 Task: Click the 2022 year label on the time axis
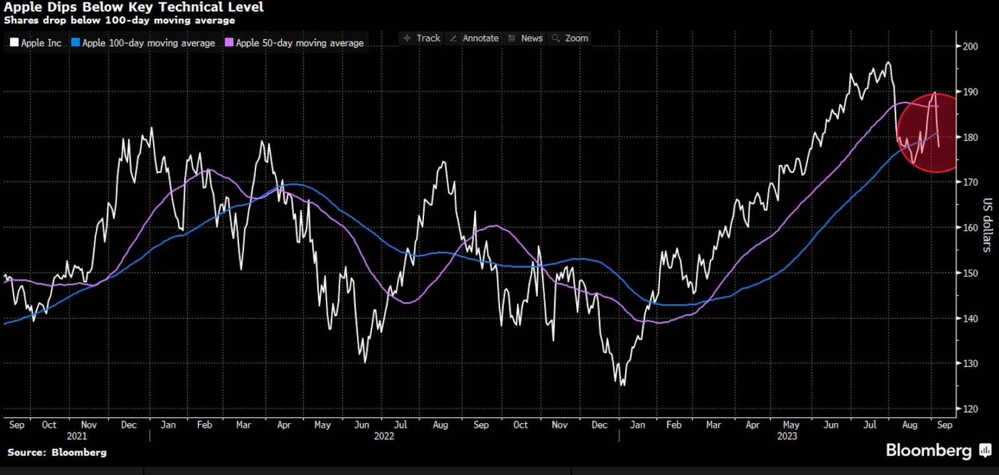[384, 436]
